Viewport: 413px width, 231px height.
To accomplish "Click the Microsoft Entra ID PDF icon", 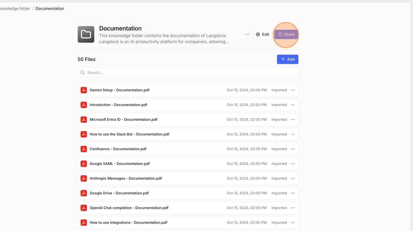I will click(84, 120).
